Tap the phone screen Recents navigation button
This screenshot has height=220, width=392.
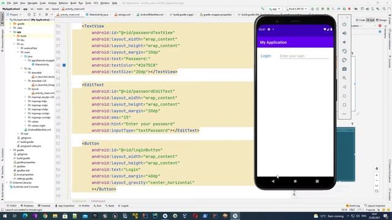(317, 182)
